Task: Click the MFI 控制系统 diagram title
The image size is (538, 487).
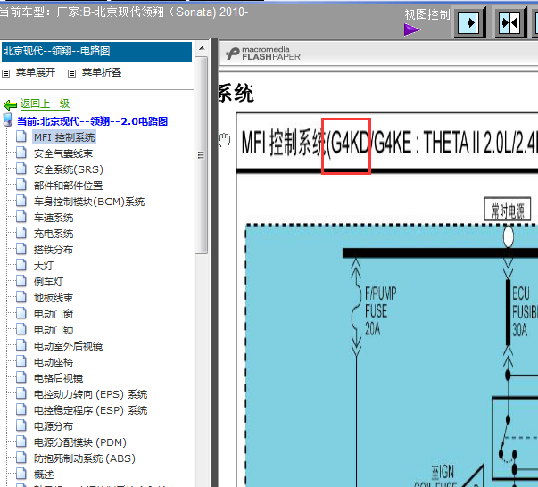Action: (x=388, y=143)
